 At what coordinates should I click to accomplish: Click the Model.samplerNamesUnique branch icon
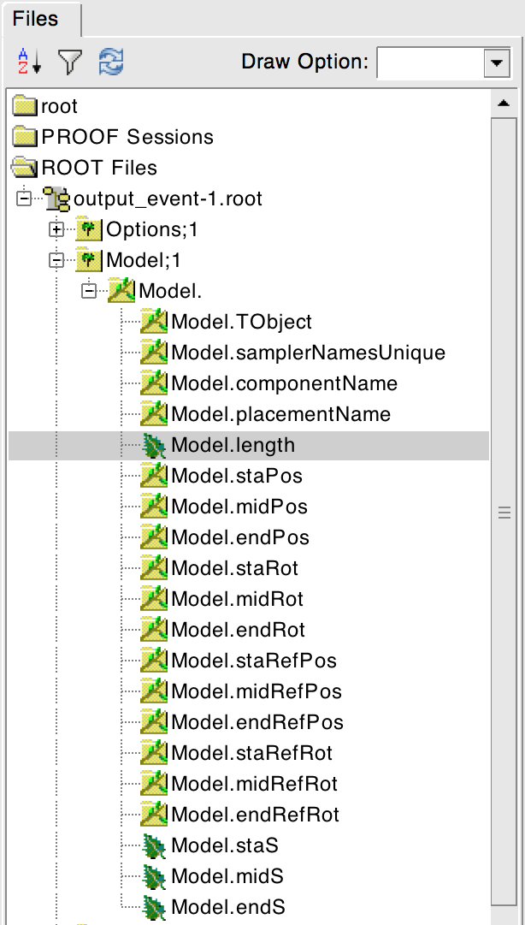(154, 353)
